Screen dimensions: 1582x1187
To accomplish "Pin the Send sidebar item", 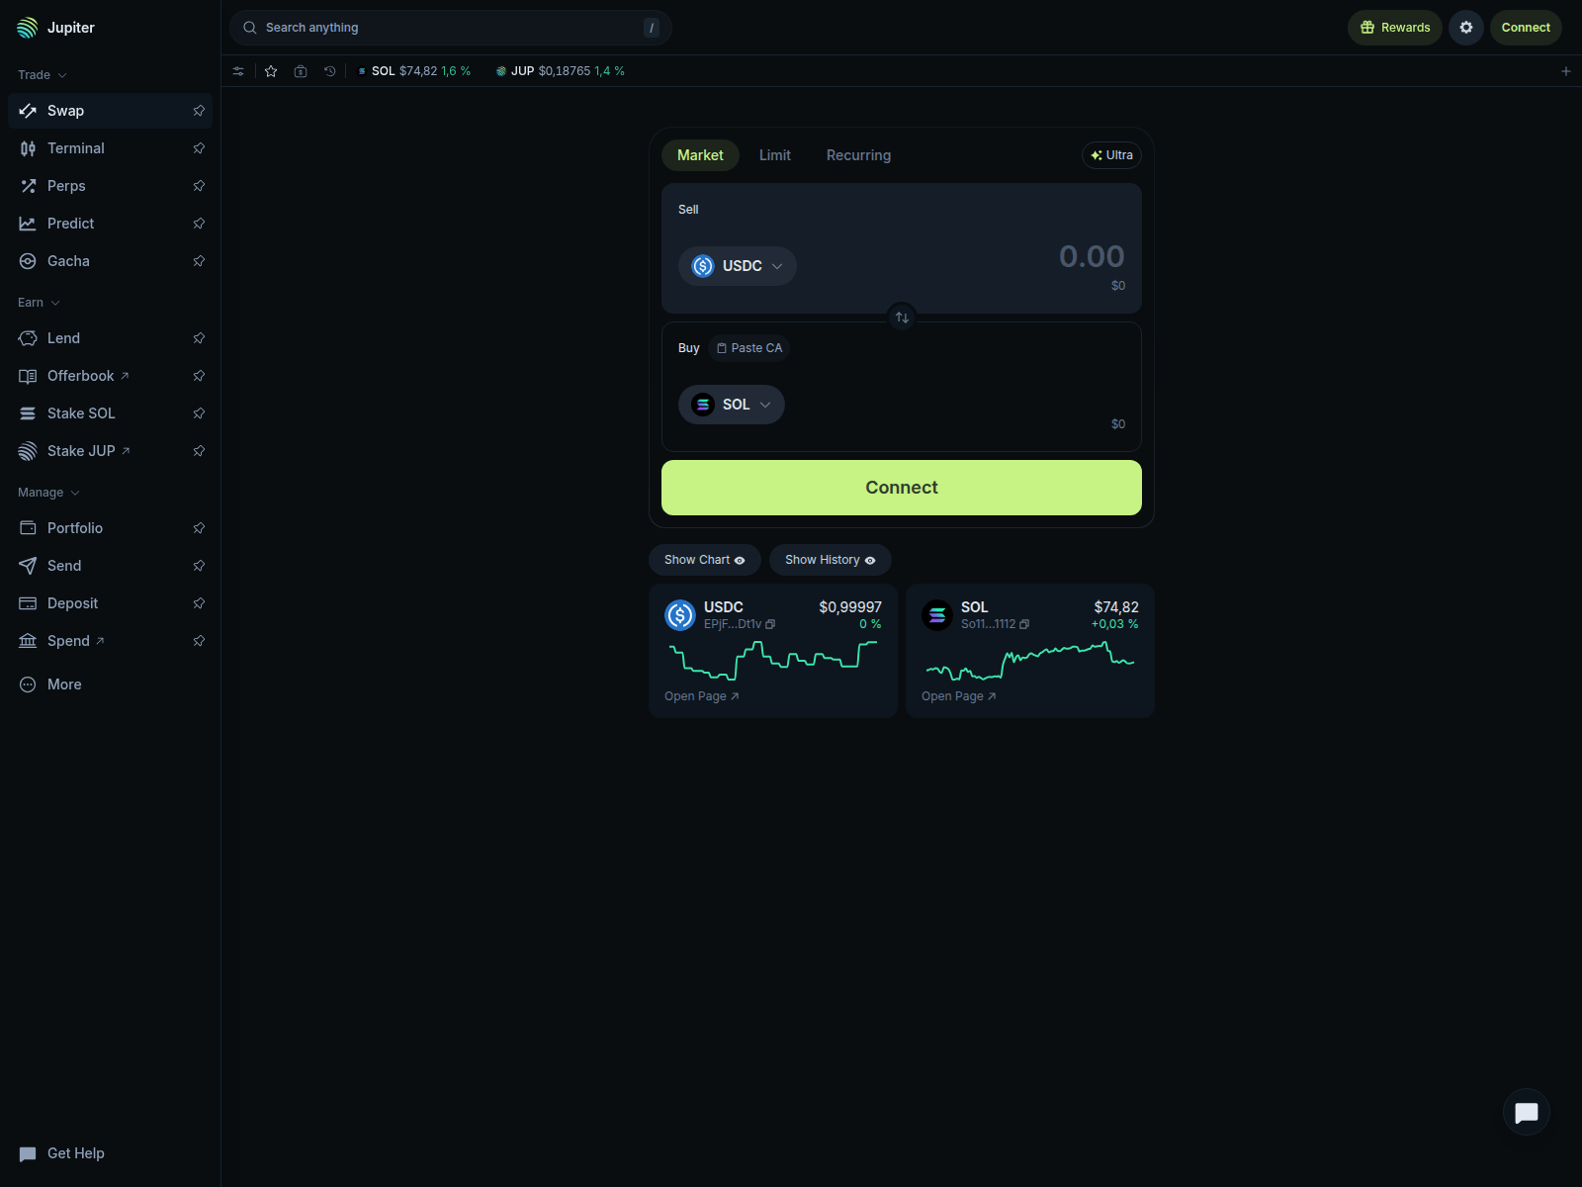I will point(199,566).
